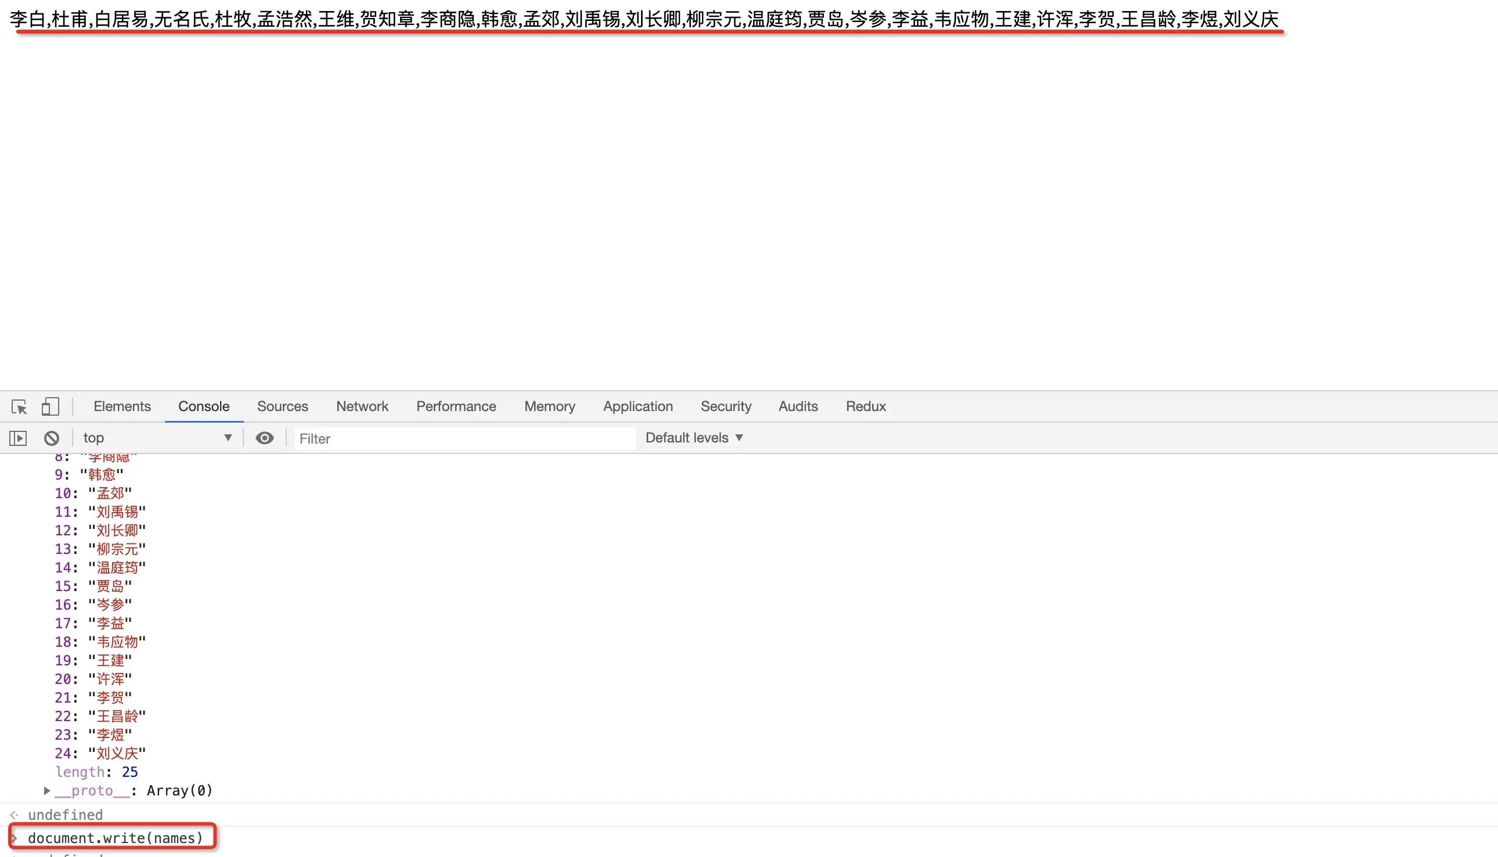Expand the document.write(names) console entry arrow
The image size is (1498, 857).
15,838
